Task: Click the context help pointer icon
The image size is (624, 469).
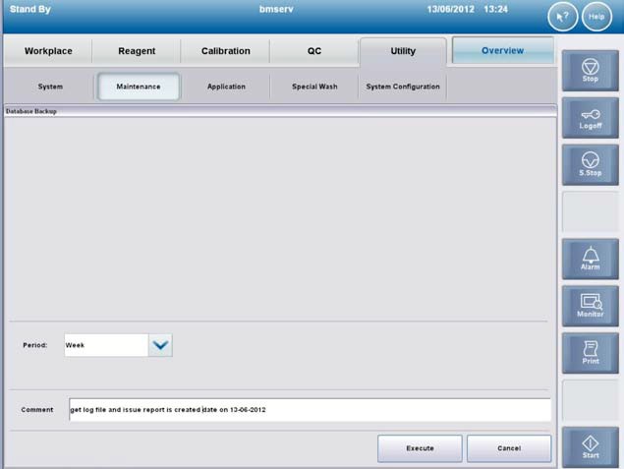Action: click(562, 17)
